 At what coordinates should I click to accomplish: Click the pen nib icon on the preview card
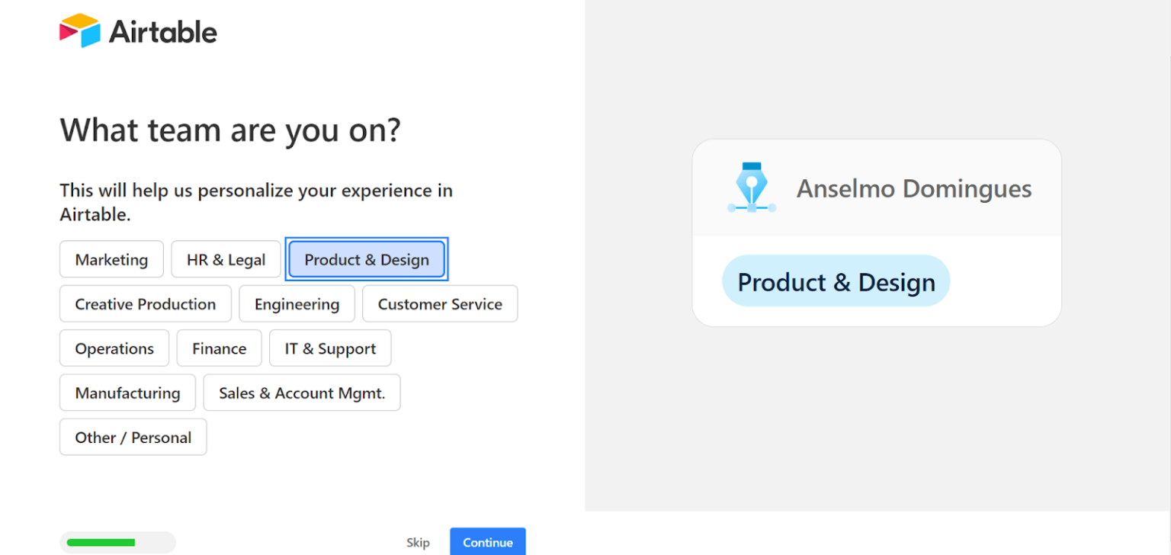751,187
